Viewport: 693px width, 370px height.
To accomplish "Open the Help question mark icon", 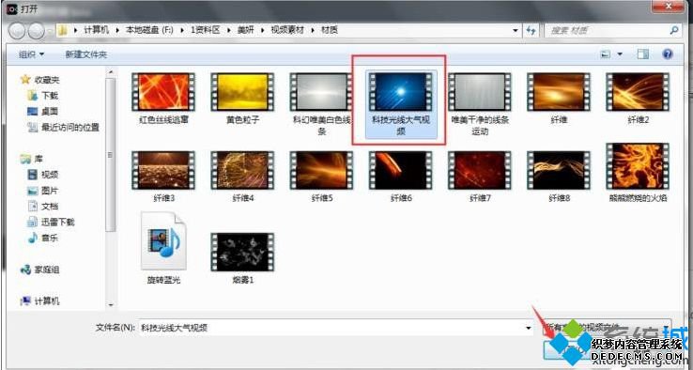I will coord(668,54).
